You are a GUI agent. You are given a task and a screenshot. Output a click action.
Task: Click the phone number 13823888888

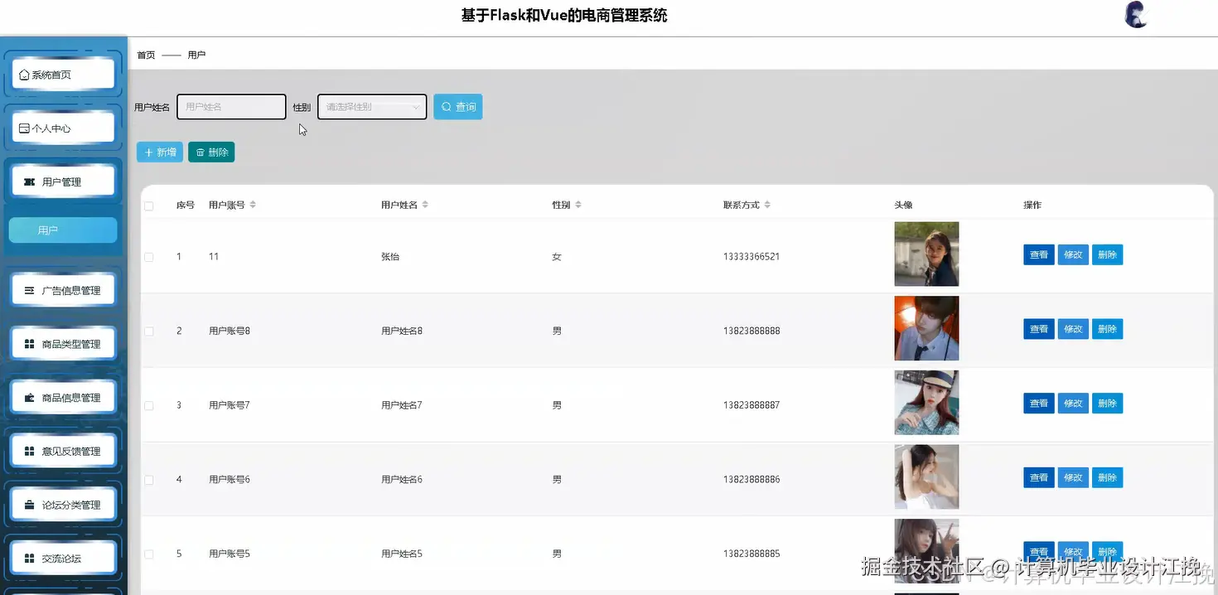point(752,331)
